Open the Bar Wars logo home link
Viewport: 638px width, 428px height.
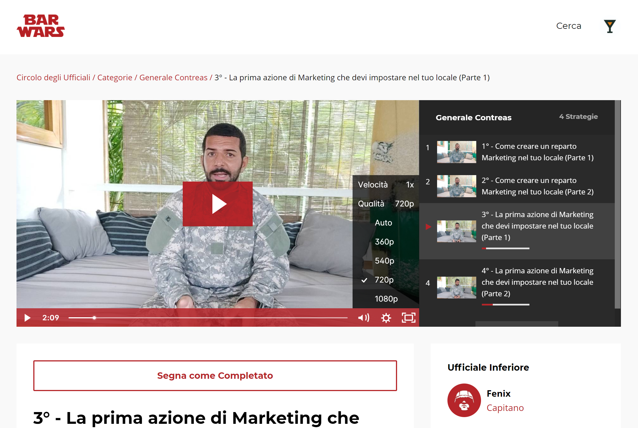click(41, 26)
